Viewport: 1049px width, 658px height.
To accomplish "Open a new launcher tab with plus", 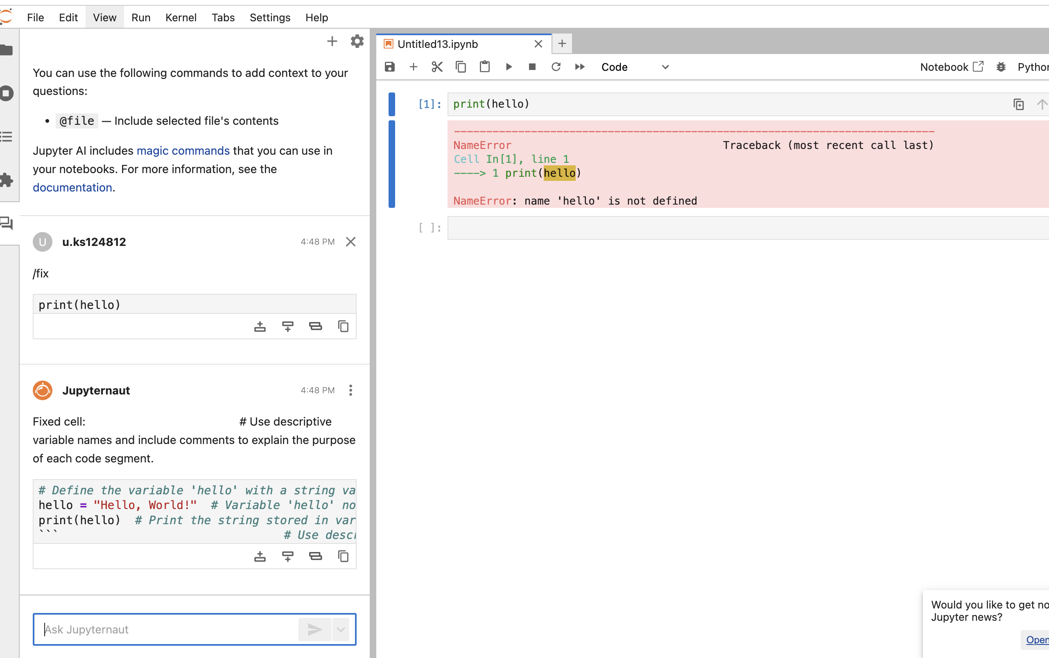I will pyautogui.click(x=562, y=43).
